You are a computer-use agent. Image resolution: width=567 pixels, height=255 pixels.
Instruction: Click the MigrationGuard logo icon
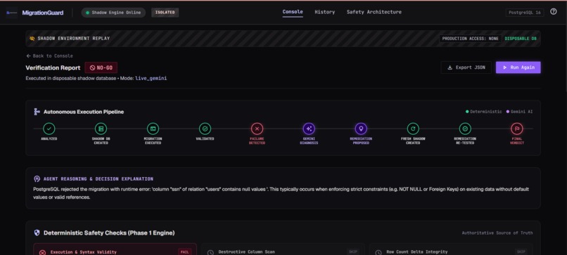click(11, 13)
